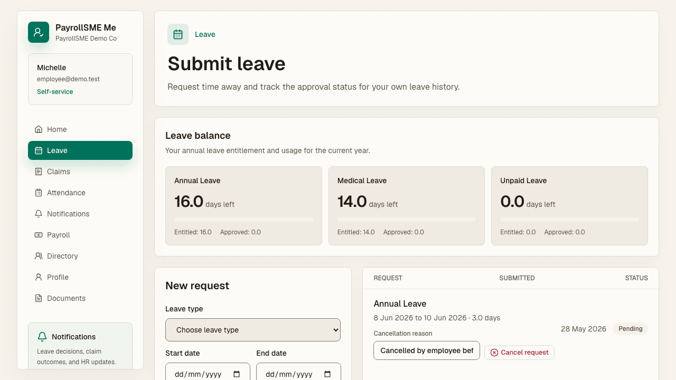Open the Directory page link
Image resolution: width=676 pixels, height=380 pixels.
80,256
